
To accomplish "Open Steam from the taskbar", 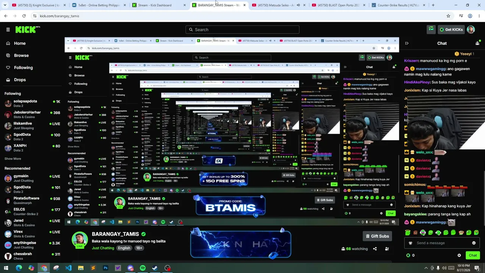I will [x=155, y=268].
